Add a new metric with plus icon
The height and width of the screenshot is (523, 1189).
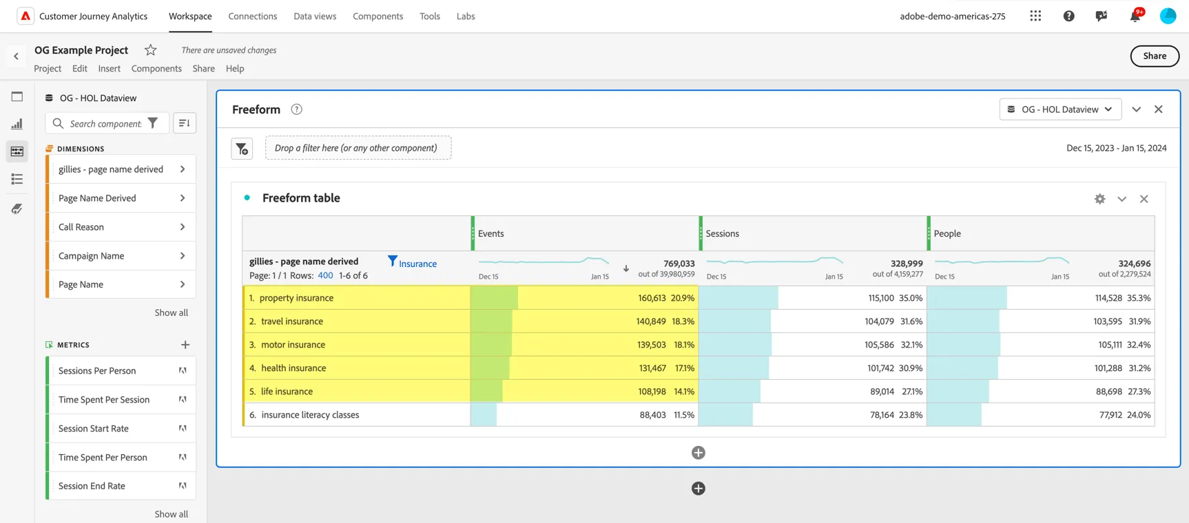coord(185,345)
